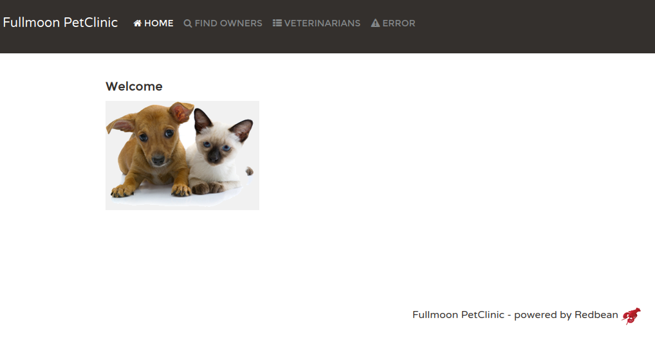Image resolution: width=655 pixels, height=338 pixels.
Task: Go to the FIND OWNERS page
Action: 223,23
